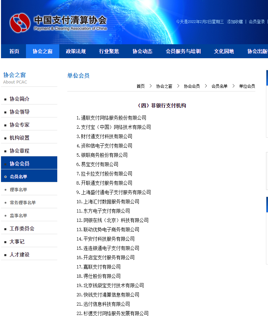Screen dimensions: 268x316
Task: Click the 协会之窗 About PCAC sidebar heading
Action: 15,78
